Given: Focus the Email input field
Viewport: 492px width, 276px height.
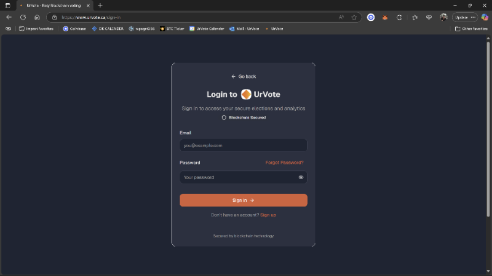Looking at the screenshot, I should [243, 145].
